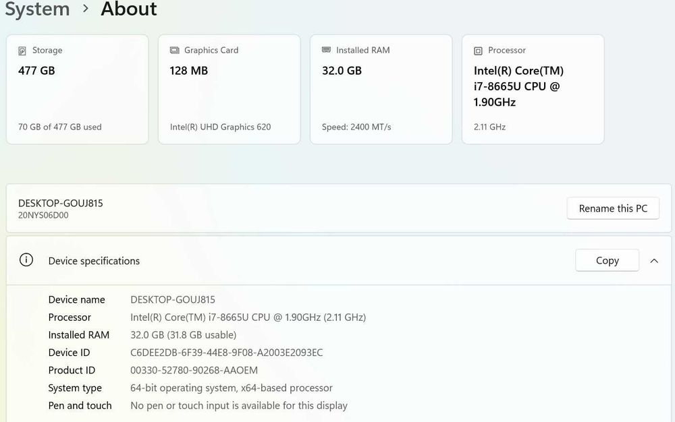675x422 pixels.
Task: Click the Device specifications info icon
Action: click(x=26, y=260)
